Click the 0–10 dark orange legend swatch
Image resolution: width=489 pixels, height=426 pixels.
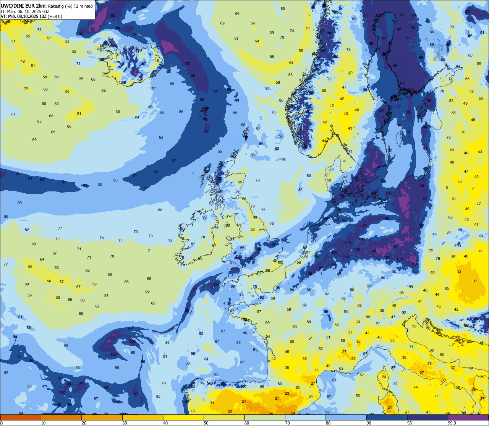(x=21, y=417)
